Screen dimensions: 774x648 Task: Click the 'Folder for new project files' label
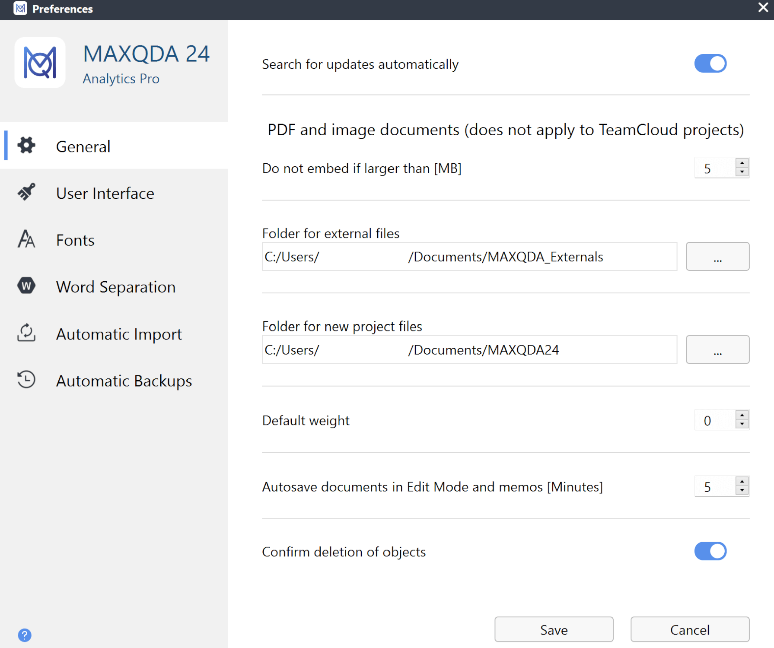click(x=342, y=326)
